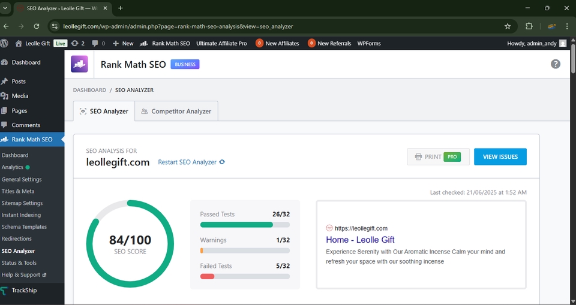Click the View Issues button

500,156
